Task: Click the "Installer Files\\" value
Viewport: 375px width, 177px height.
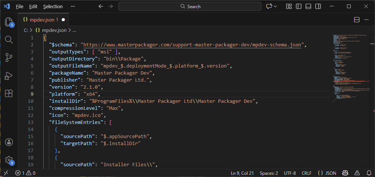Action: [128, 165]
